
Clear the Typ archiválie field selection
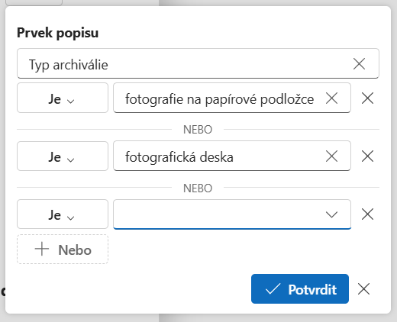point(359,63)
